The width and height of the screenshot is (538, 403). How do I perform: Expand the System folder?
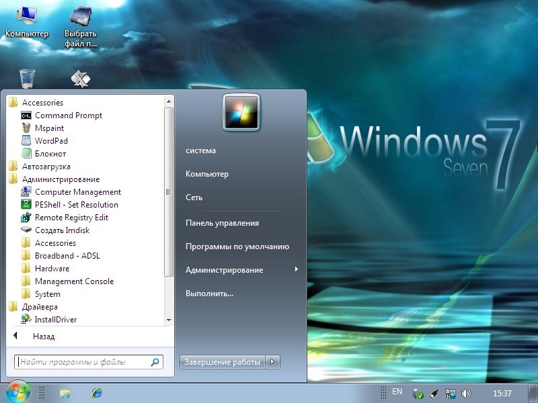pos(41,294)
